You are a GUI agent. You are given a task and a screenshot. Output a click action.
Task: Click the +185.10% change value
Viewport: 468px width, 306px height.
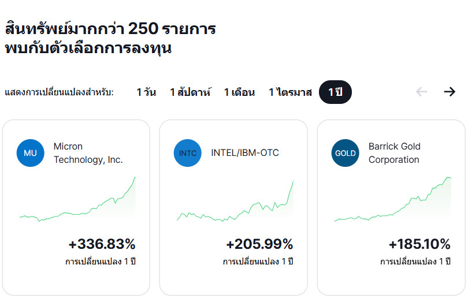(x=419, y=244)
